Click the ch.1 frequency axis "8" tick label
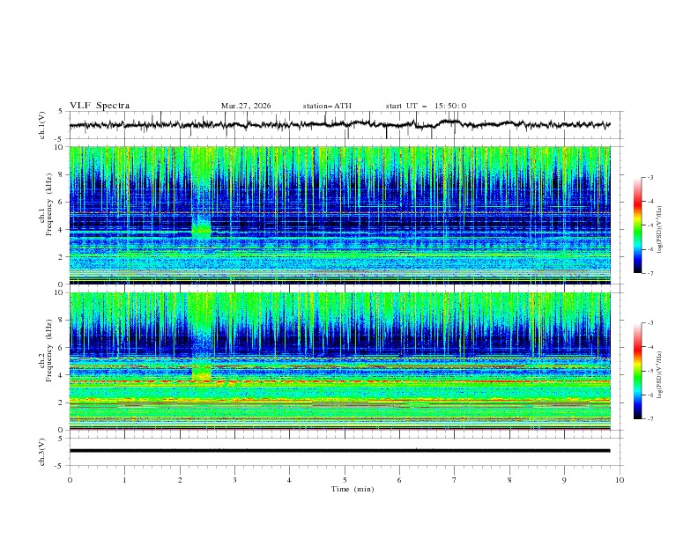The image size is (698, 539). coord(63,174)
